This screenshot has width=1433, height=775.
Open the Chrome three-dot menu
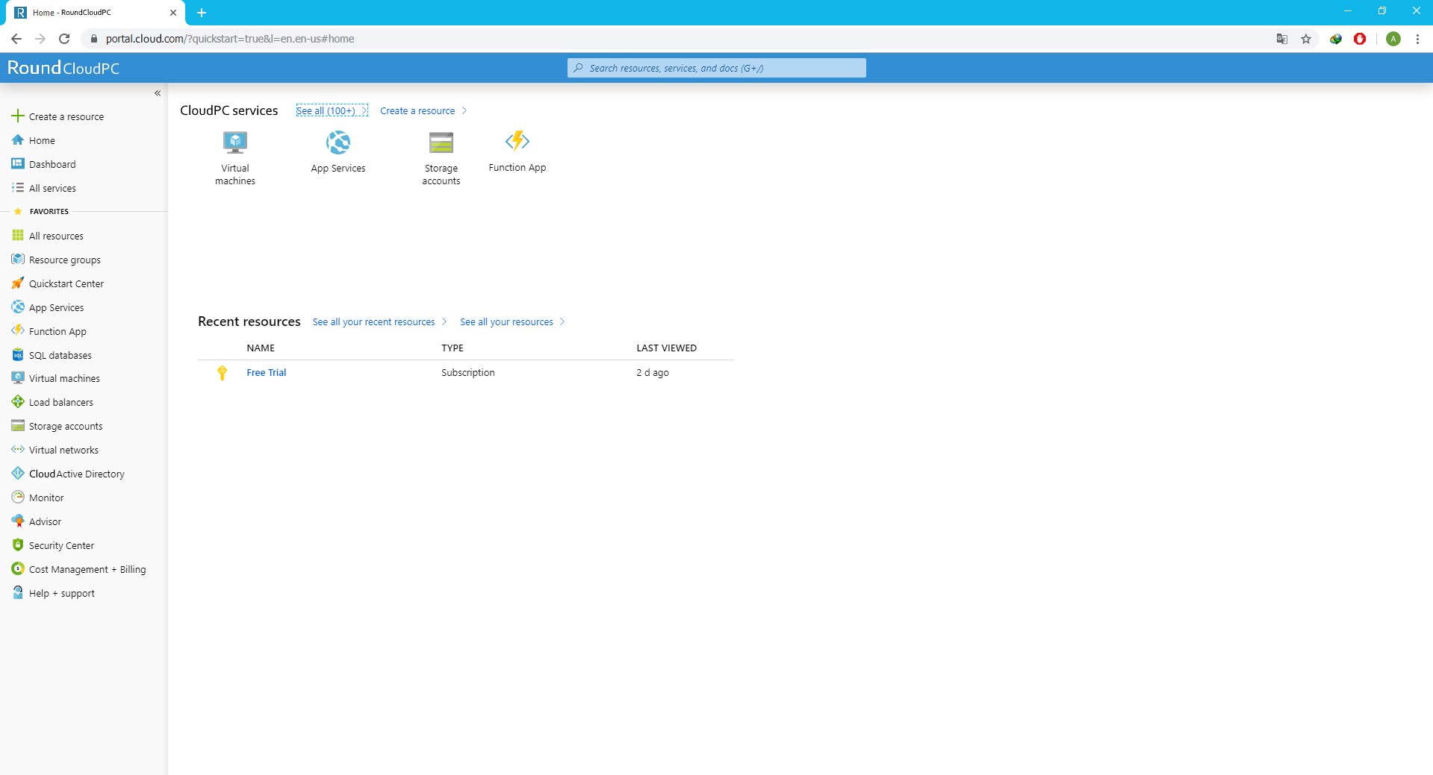click(1417, 39)
